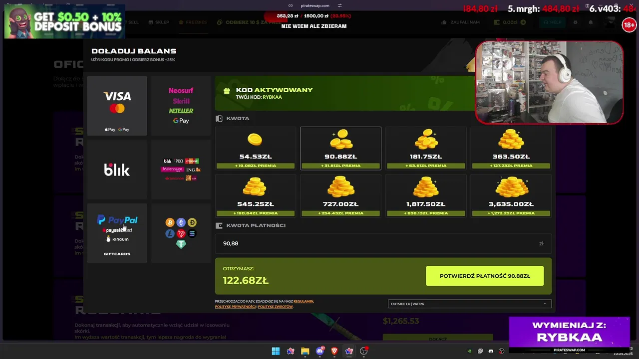
Task: Click the pirateswap.com address bar
Action: (315, 5)
